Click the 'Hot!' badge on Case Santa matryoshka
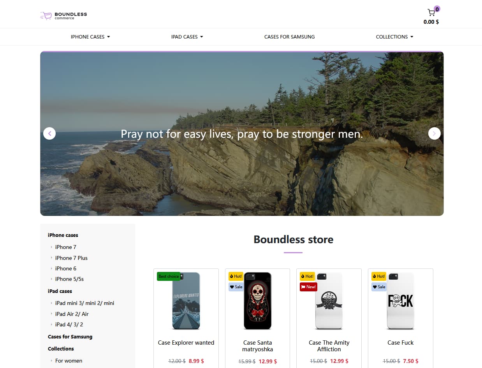This screenshot has height=368, width=482. (236, 276)
